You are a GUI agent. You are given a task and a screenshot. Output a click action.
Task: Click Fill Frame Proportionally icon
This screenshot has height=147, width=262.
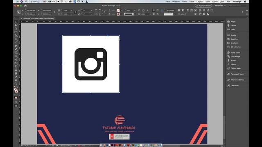[x=179, y=10]
